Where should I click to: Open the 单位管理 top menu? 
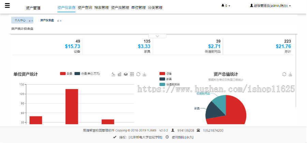pyautogui.click(x=138, y=8)
